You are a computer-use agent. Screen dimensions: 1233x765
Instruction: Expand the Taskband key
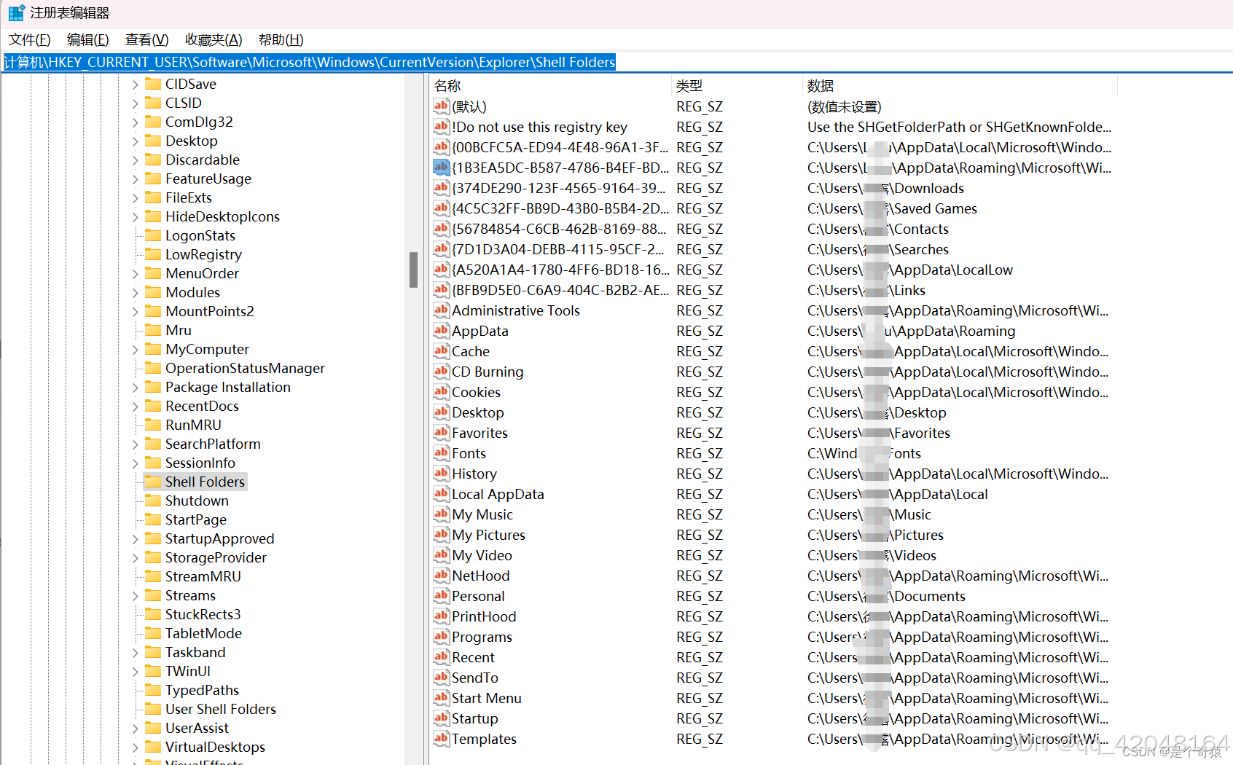pyautogui.click(x=136, y=653)
